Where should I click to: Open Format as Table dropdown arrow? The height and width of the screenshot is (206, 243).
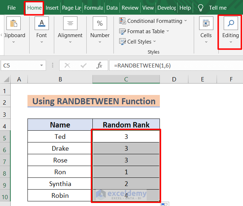[168, 31]
